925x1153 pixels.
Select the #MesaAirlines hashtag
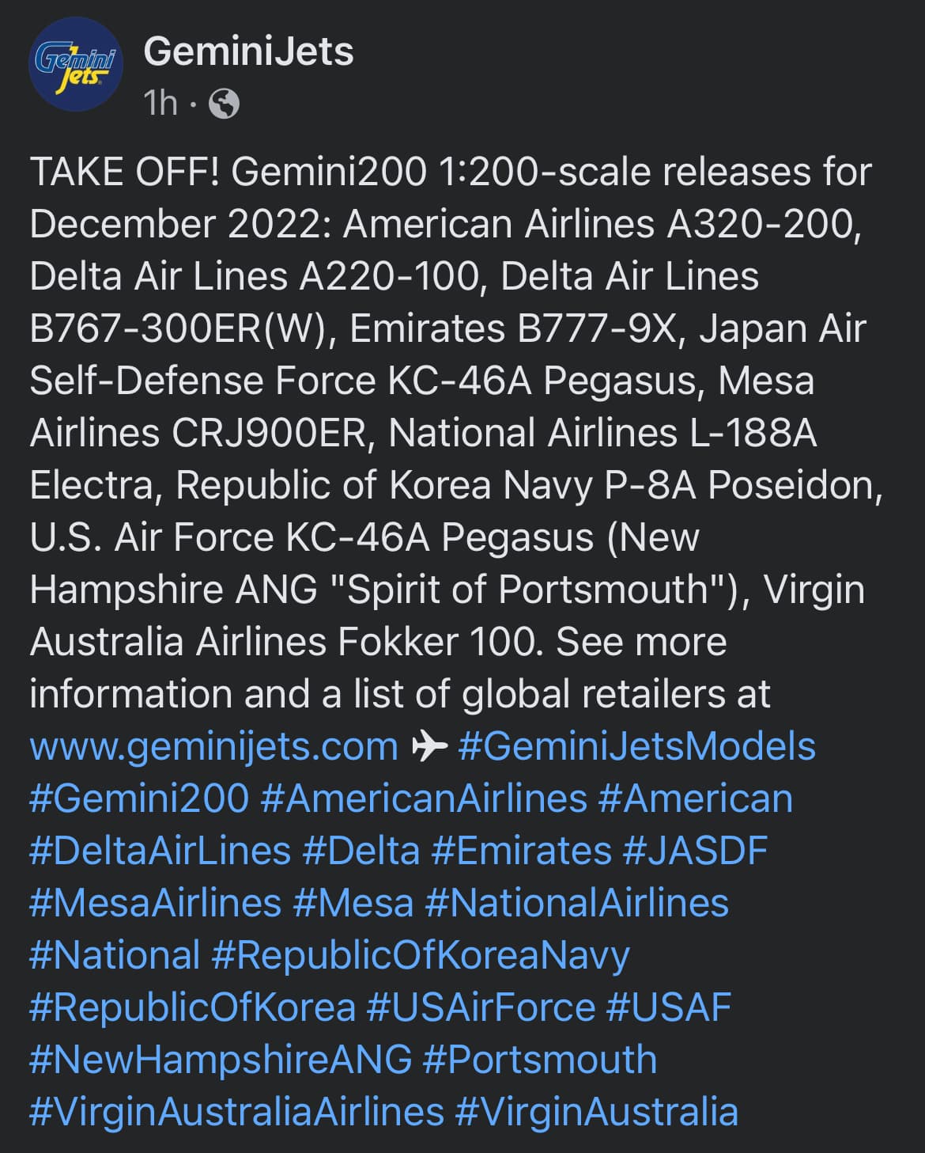tap(156, 903)
